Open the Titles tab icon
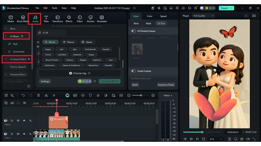The image size is (261, 146). (46, 18)
